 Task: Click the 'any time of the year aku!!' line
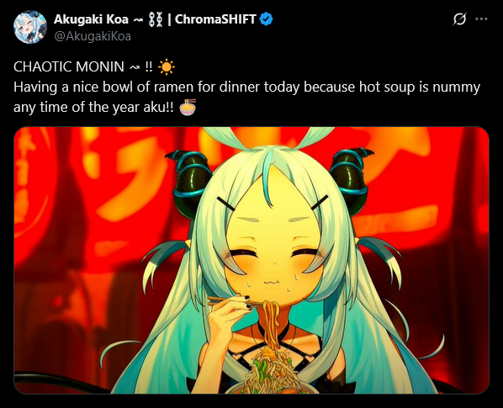(x=93, y=107)
